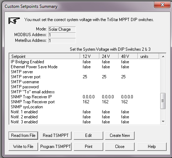Image resolution: width=172 pixels, height=158 pixels.
Task: Click the list scrollbar thumb
Action: 163,101
